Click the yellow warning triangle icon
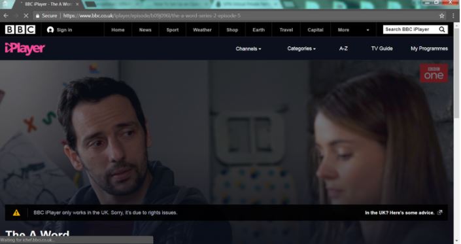461x244 pixels. pos(16,213)
